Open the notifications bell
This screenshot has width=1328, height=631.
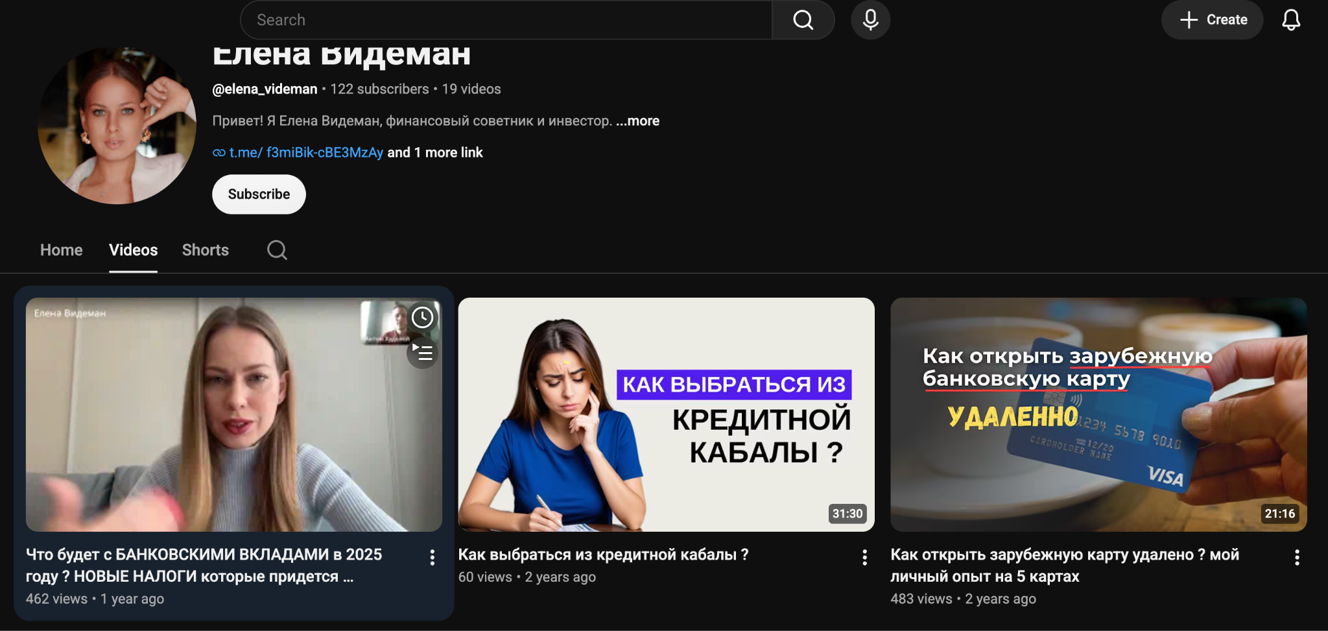point(1291,20)
